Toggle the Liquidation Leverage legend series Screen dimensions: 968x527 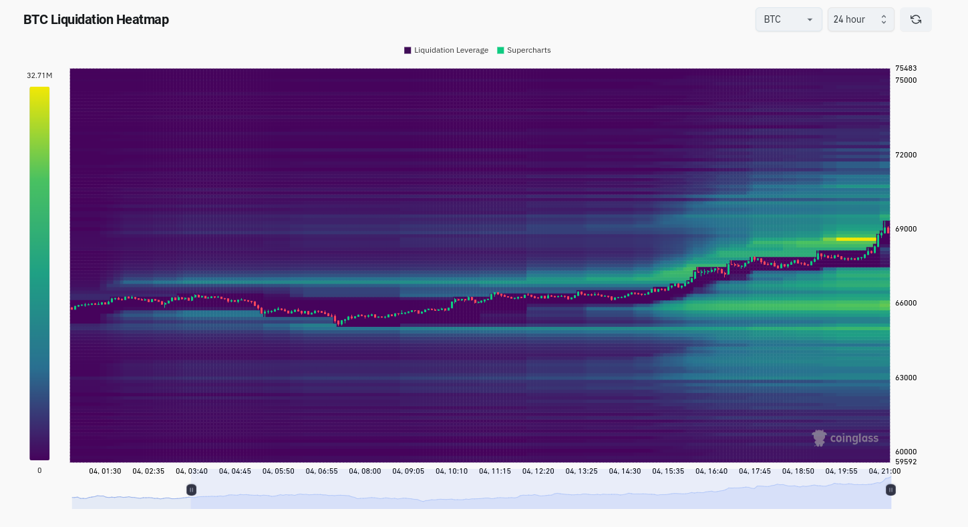tap(446, 50)
